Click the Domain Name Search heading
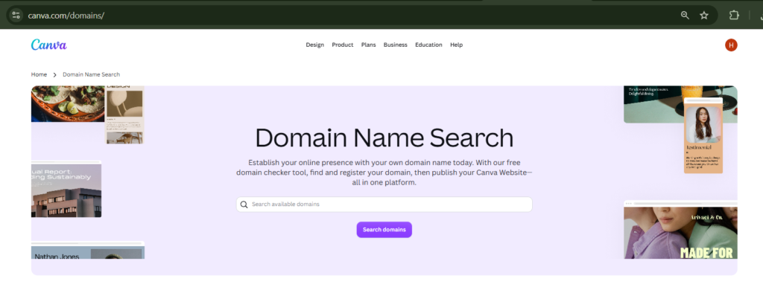The height and width of the screenshot is (290, 763). tap(384, 138)
